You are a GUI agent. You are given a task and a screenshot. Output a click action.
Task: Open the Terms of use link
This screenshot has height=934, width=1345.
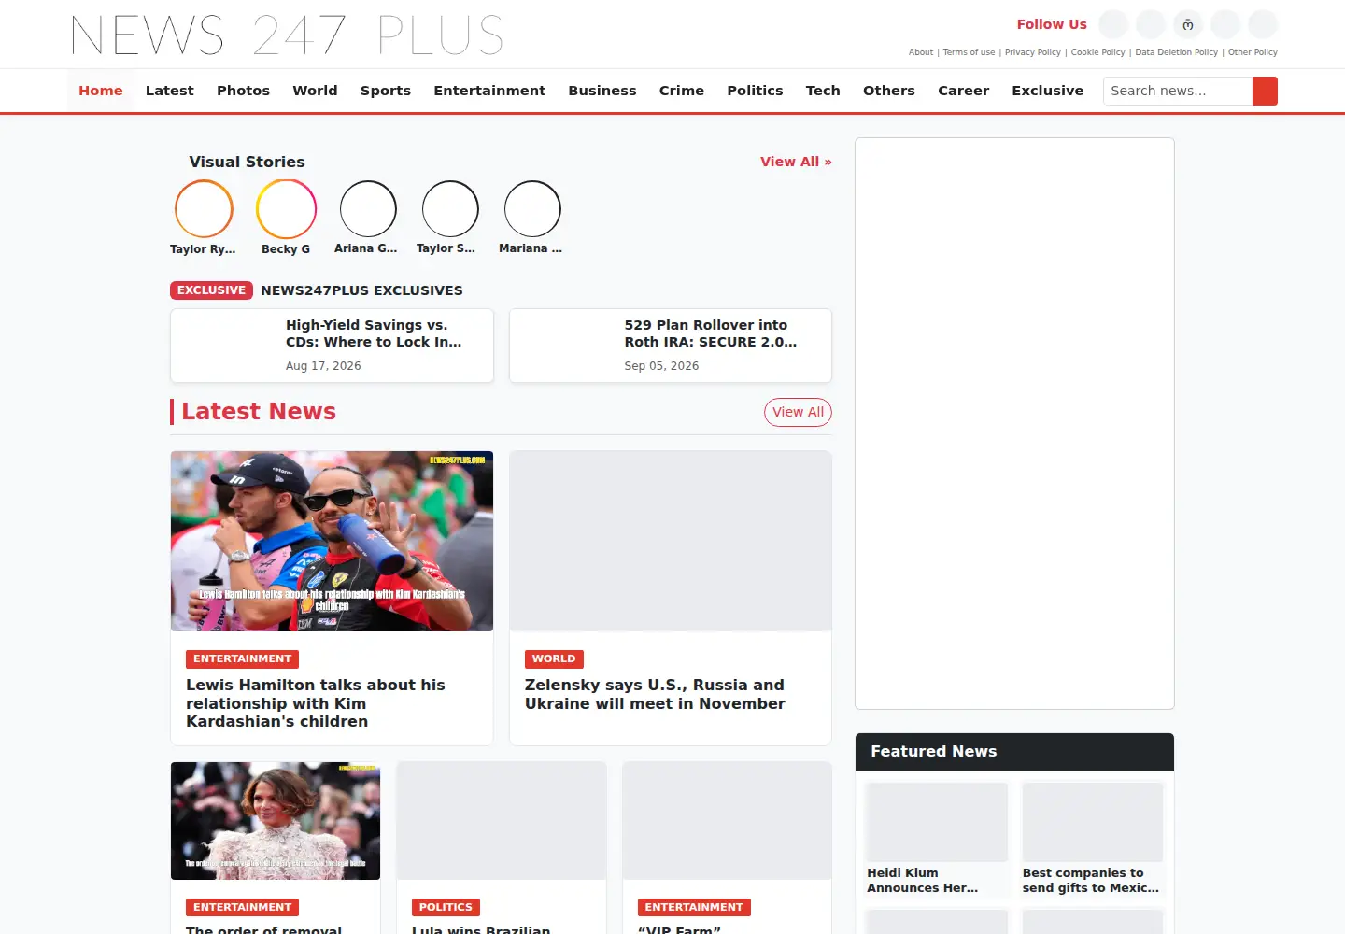tap(969, 52)
